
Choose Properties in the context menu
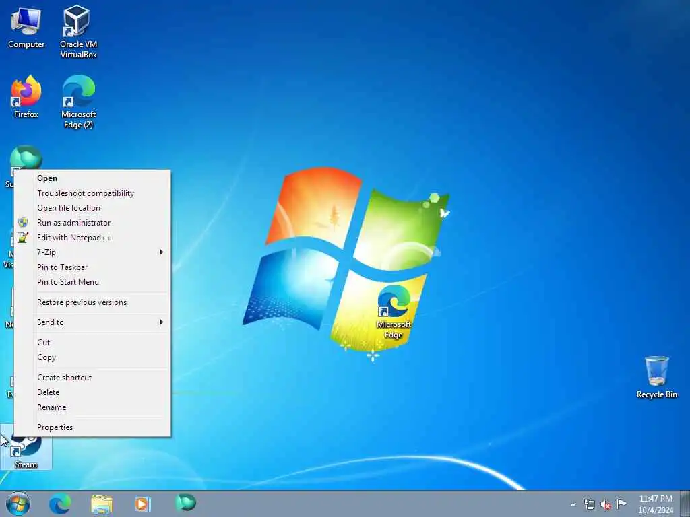(x=92, y=427)
